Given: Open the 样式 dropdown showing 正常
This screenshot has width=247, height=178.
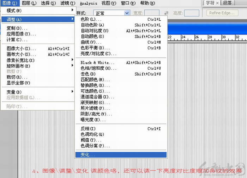Looking at the screenshot, I should point(112,13).
